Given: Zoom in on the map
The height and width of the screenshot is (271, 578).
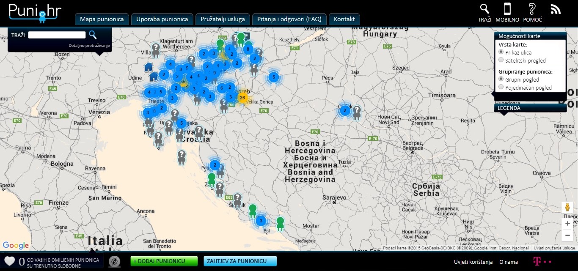Looking at the screenshot, I should [567, 224].
